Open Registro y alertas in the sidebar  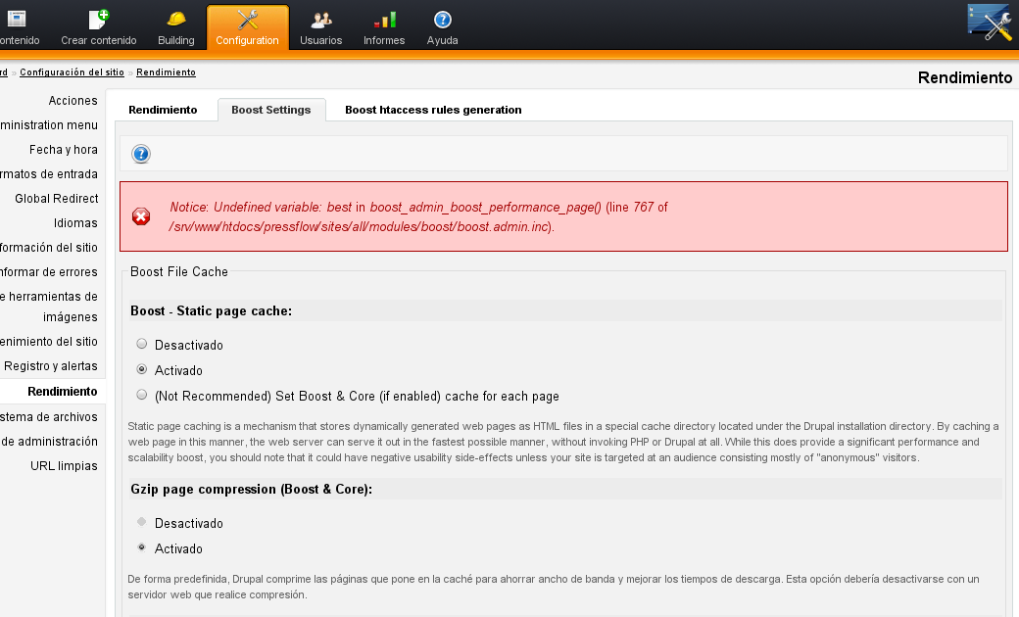click(x=53, y=365)
